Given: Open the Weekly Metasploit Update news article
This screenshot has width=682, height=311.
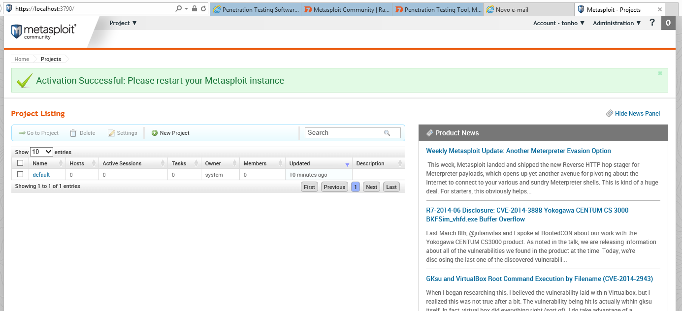Looking at the screenshot, I should point(519,151).
